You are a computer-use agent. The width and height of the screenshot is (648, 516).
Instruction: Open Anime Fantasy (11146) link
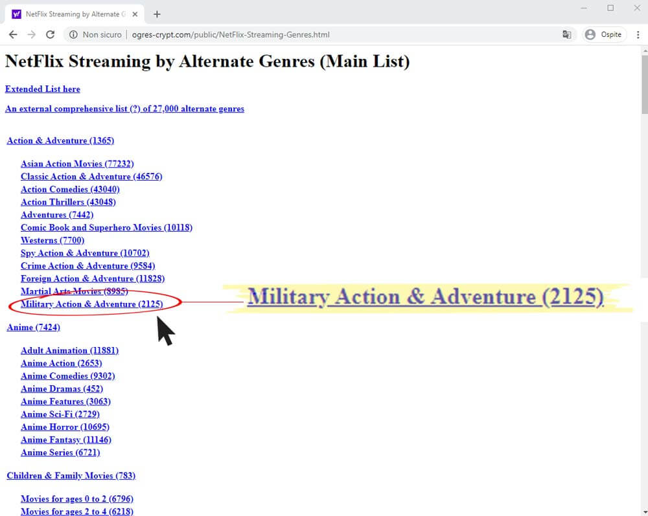click(65, 440)
